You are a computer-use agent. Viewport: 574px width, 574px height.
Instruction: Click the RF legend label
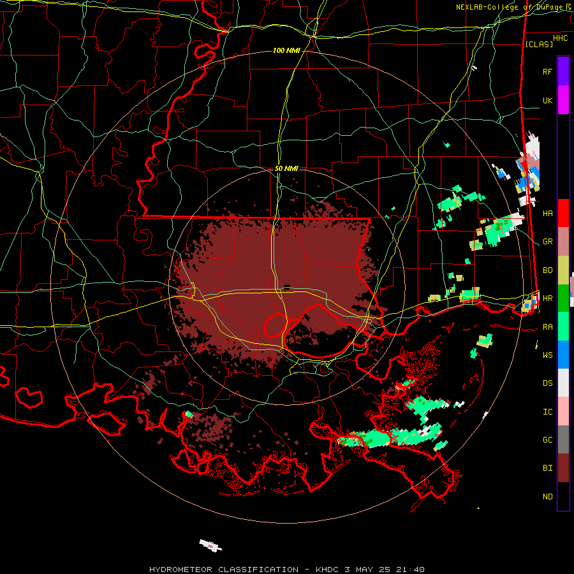pos(548,71)
